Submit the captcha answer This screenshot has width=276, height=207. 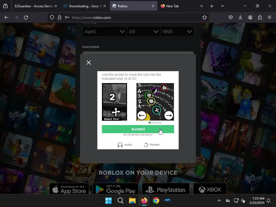(x=138, y=129)
